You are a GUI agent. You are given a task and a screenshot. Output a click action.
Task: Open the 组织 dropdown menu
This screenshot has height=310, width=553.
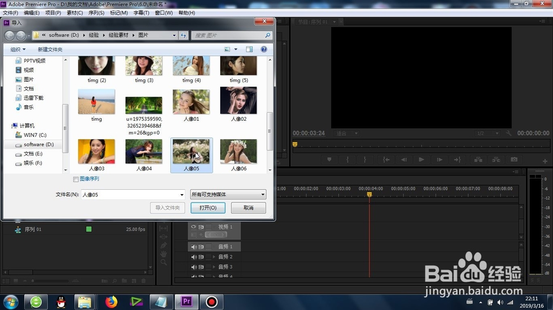[18, 49]
